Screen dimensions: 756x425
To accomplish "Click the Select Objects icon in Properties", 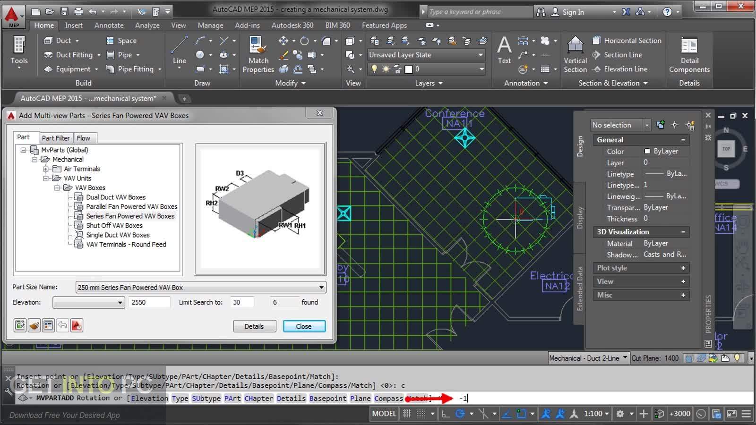I will coord(675,125).
